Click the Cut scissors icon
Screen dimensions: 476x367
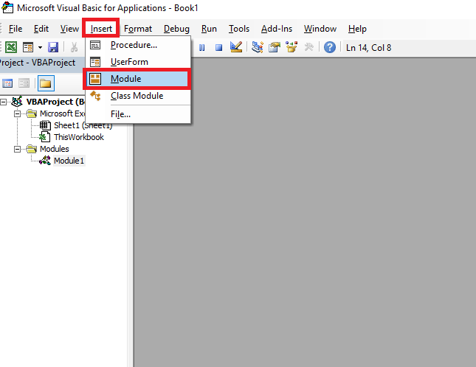point(74,47)
